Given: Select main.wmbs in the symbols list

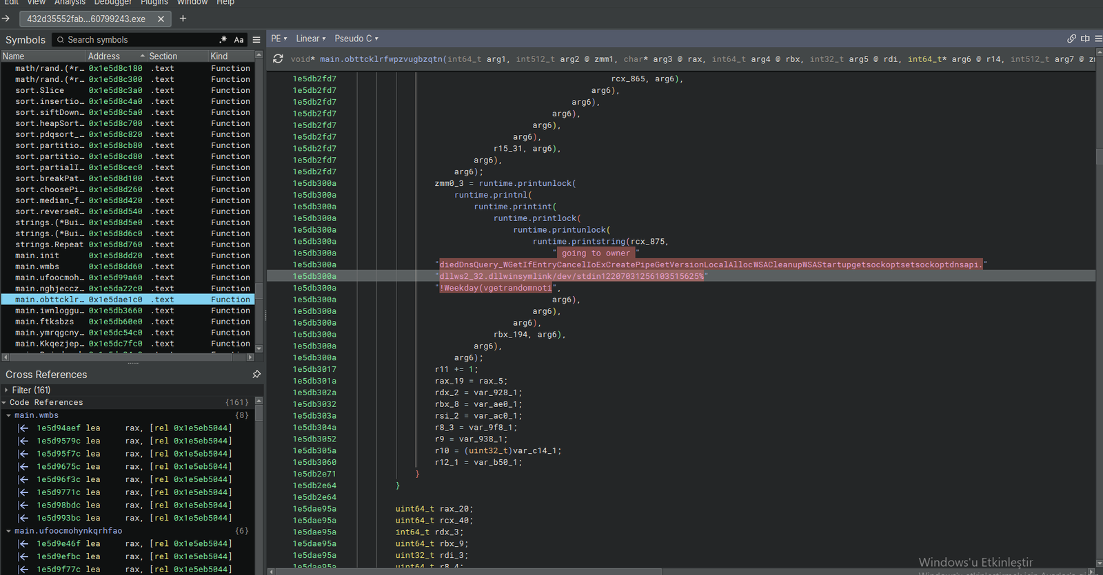Looking at the screenshot, I should coord(128,267).
